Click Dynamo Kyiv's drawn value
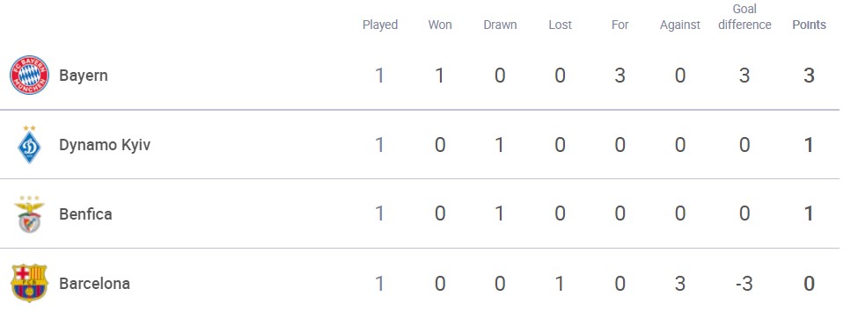This screenshot has height=318, width=858. point(500,145)
